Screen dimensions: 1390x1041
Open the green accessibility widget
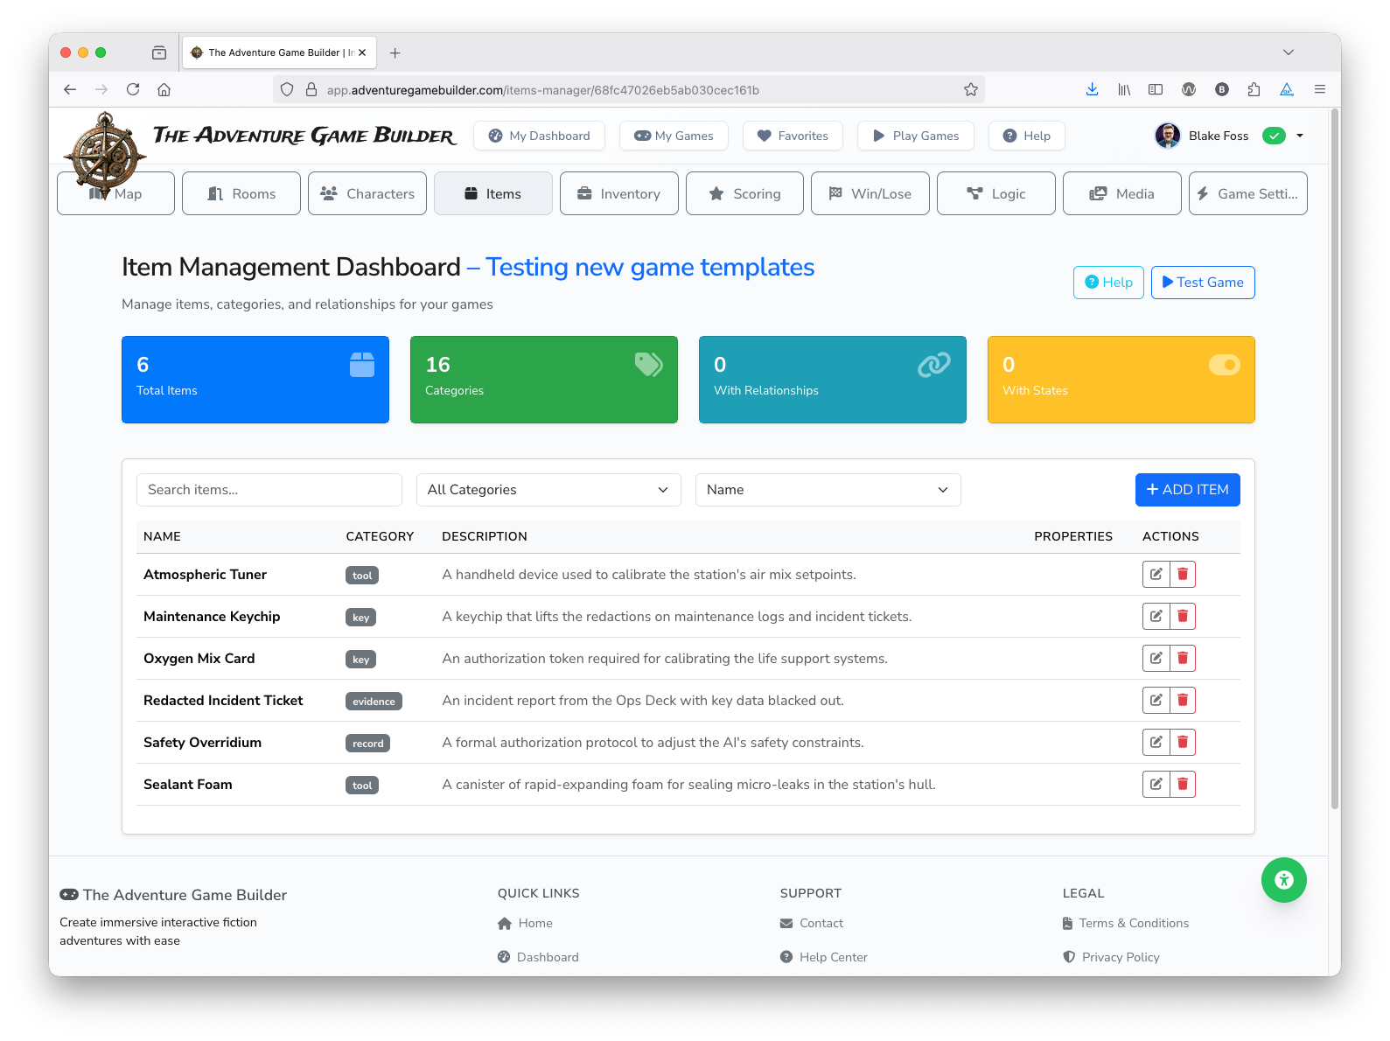tap(1283, 880)
